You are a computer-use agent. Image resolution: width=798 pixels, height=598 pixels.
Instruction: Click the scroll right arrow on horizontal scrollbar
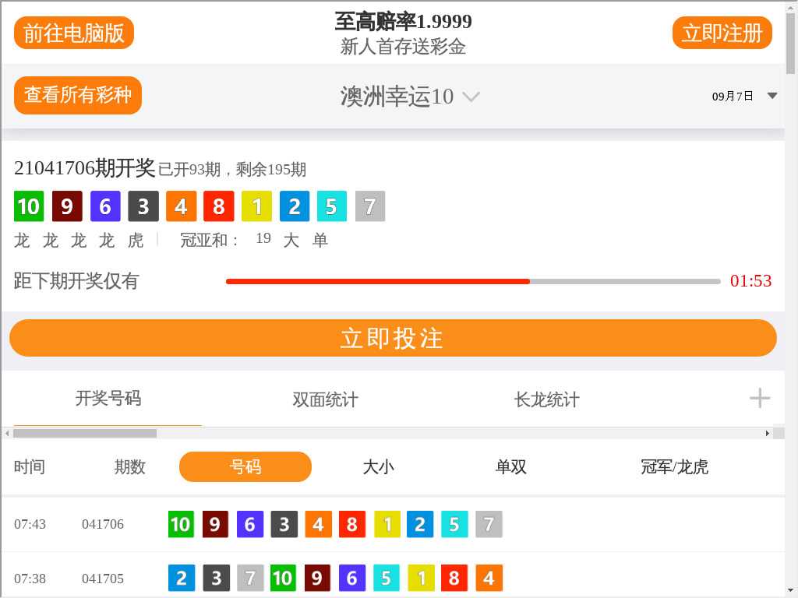point(768,433)
